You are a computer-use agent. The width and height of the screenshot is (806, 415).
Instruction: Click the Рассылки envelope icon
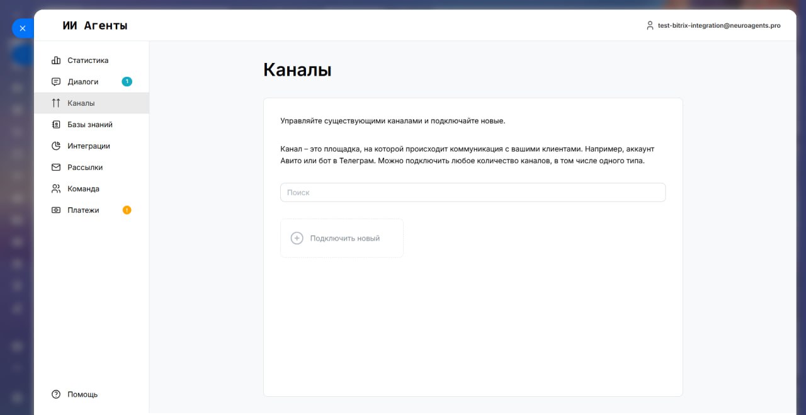pyautogui.click(x=56, y=168)
